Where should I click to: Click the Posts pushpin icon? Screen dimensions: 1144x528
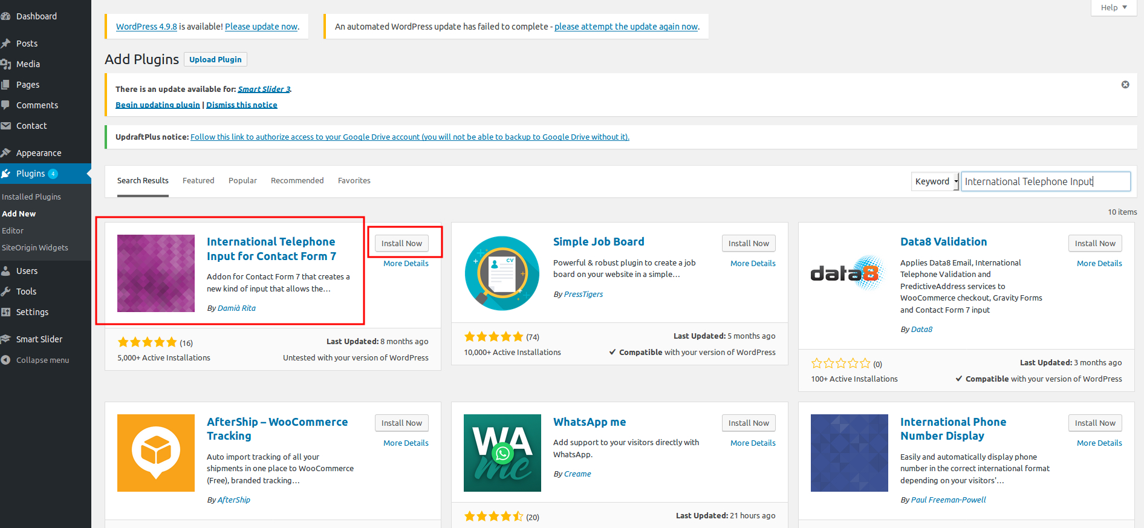(x=5, y=44)
